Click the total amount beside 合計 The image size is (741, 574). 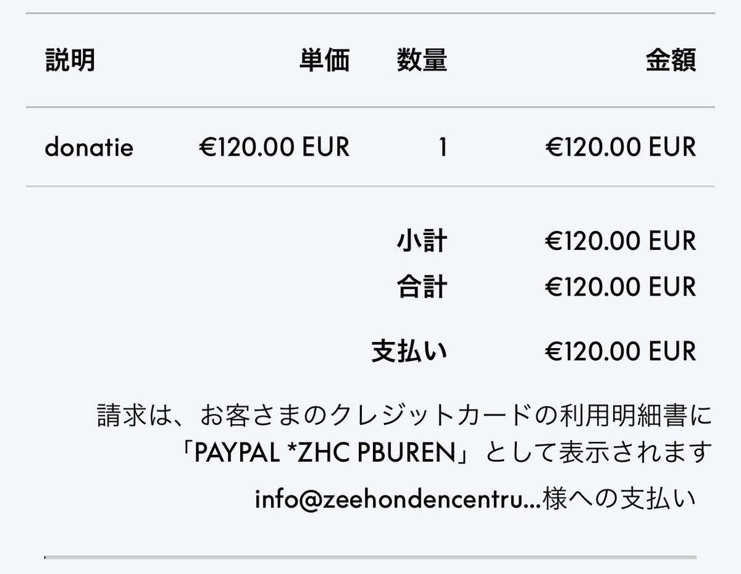click(x=621, y=287)
